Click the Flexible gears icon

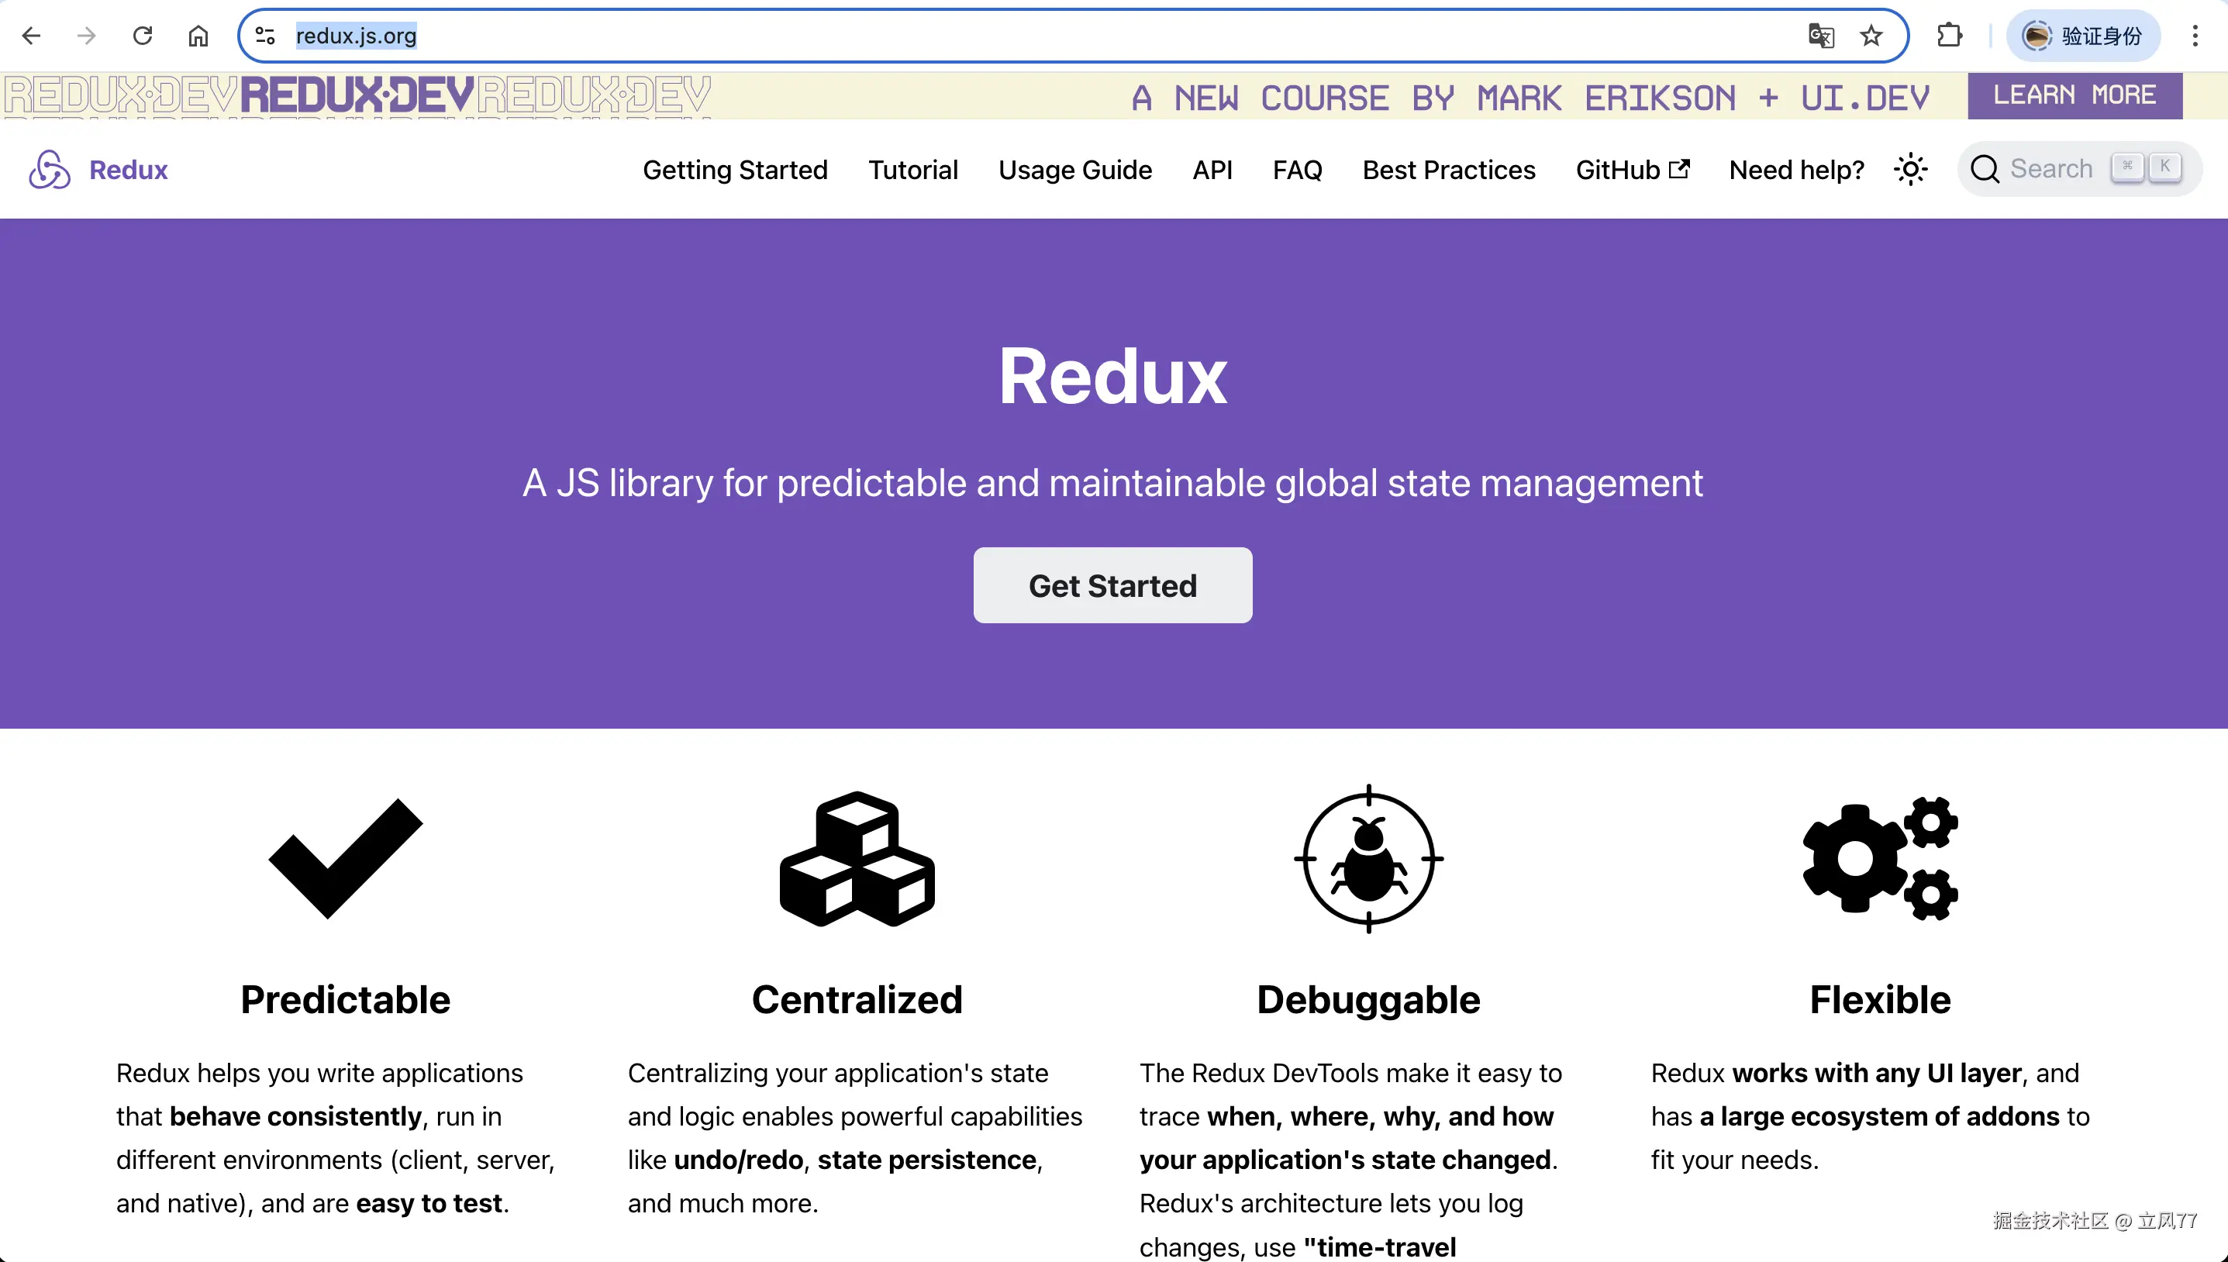click(x=1881, y=858)
